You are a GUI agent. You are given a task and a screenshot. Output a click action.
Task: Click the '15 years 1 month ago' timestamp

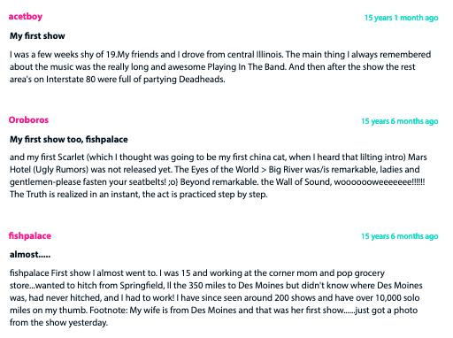click(x=401, y=18)
